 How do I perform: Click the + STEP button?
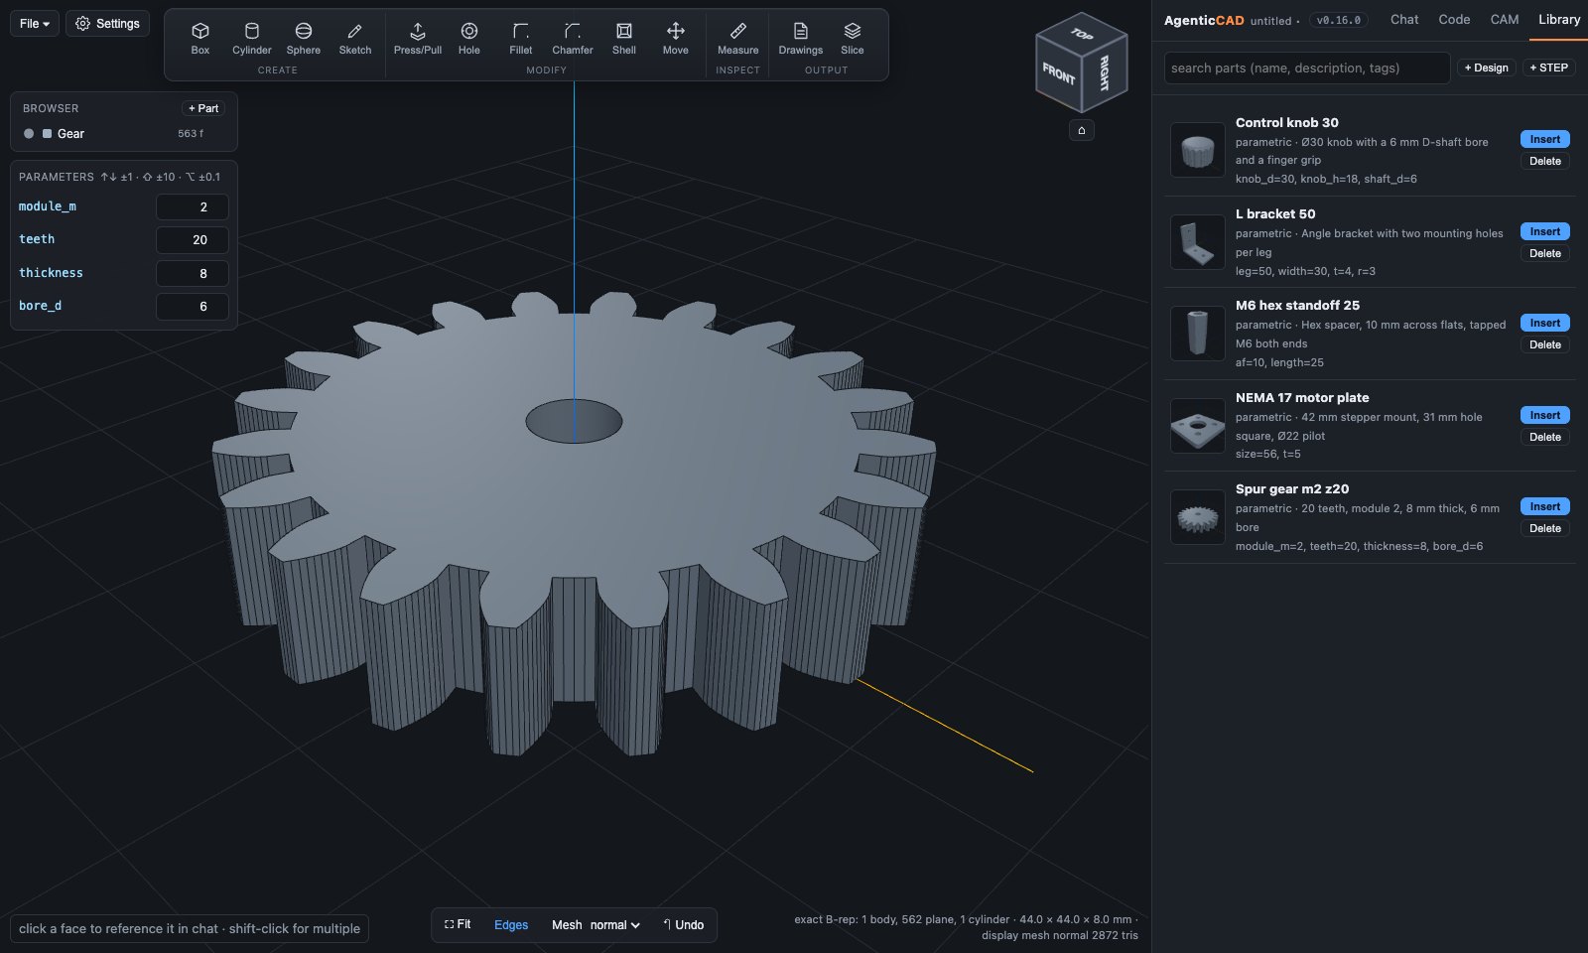[1548, 68]
